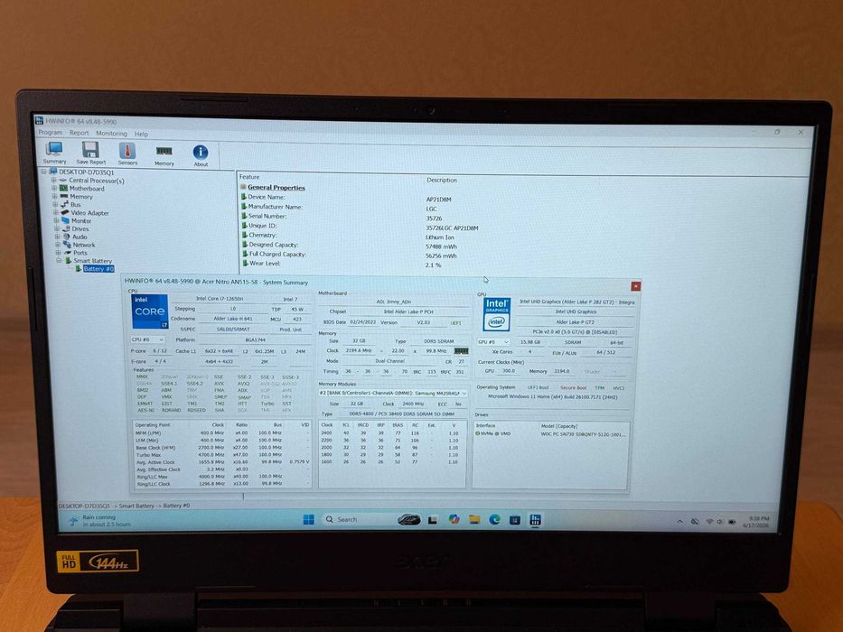Close the System Summary window

click(x=635, y=286)
